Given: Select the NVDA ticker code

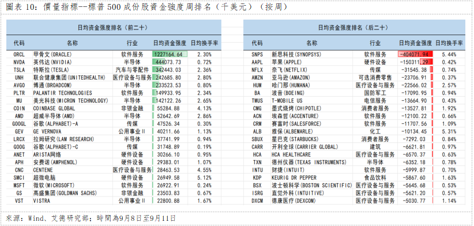Looking at the screenshot, I should pos(19,62).
